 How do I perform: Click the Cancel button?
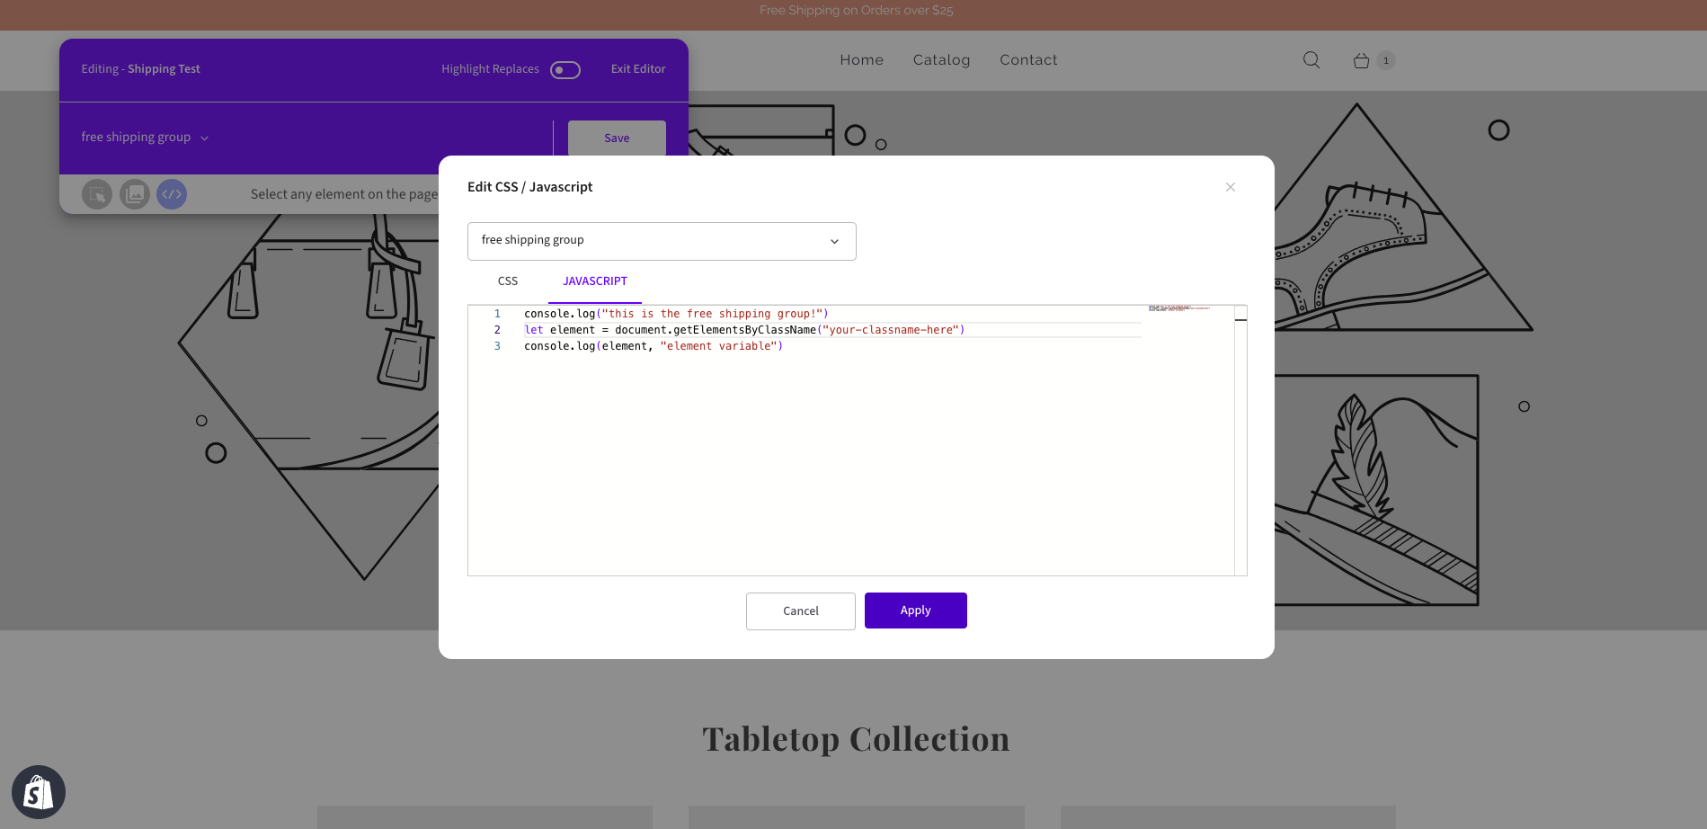pos(800,611)
